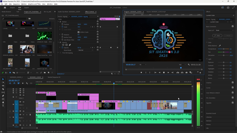Open the Nested Sequence 03 timeline tab

(x=54, y=77)
